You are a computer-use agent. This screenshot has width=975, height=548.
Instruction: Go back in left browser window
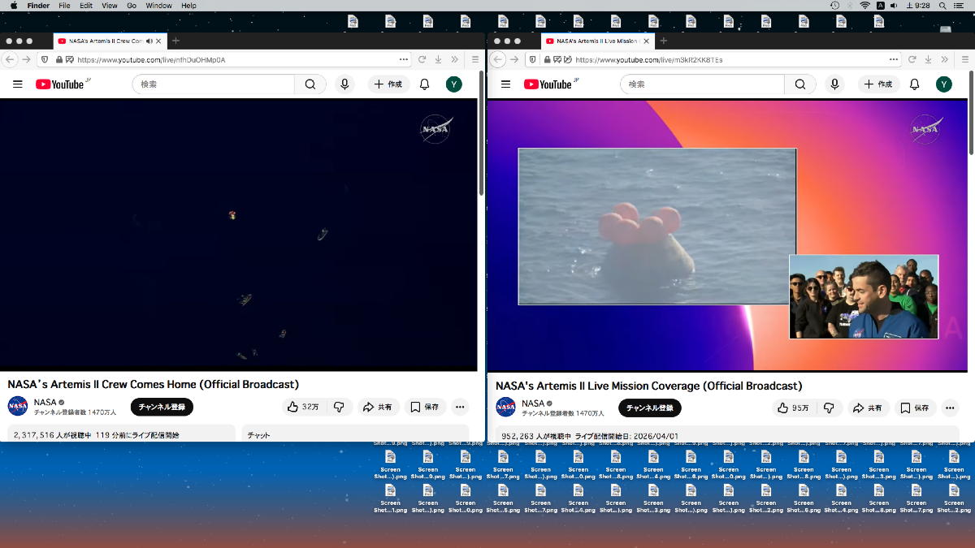(11, 59)
